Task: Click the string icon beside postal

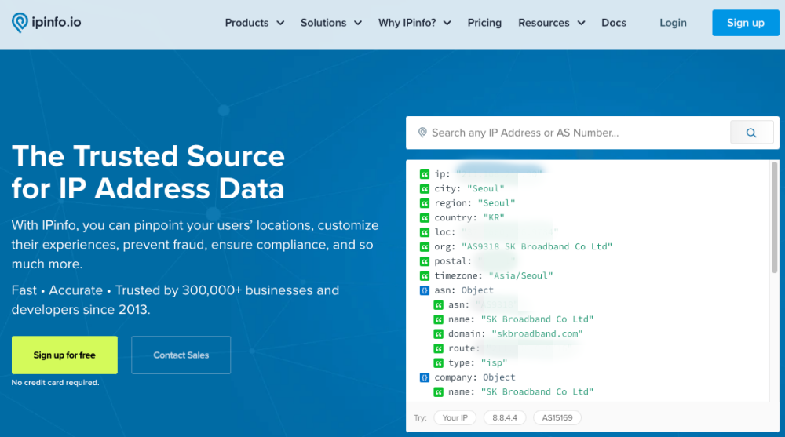Action: pos(425,261)
